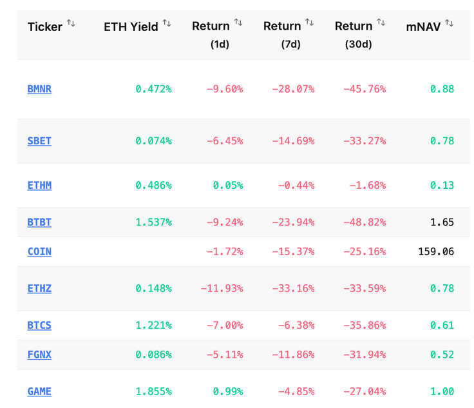Go to BTBT ticker page
The image size is (474, 408).
[x=39, y=222]
